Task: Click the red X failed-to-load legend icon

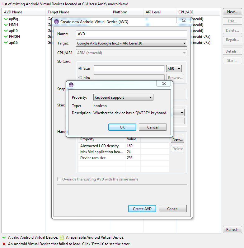Action: (x=4, y=244)
